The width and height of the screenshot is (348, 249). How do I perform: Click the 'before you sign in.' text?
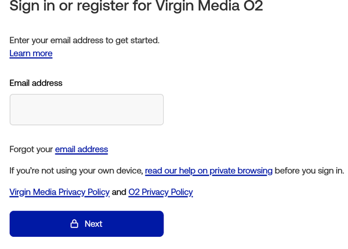309,171
